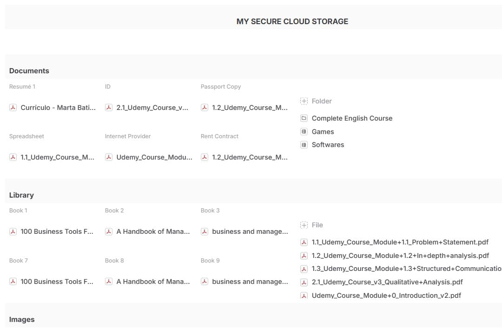Screen dimensions: 502x334
Task: Click the PDF icon under Book 8
Action: [x=109, y=282]
